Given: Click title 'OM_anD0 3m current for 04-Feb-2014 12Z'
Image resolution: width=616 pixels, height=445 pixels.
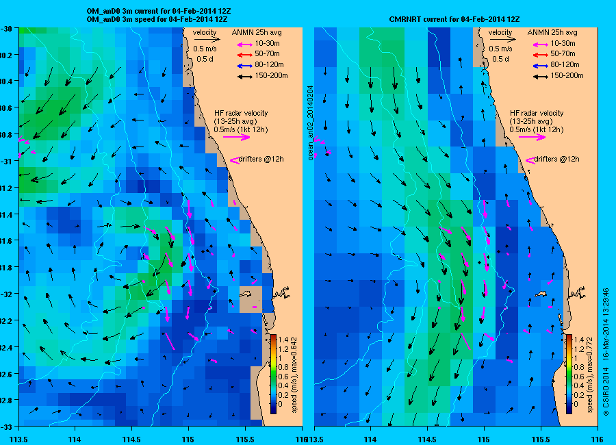Looking at the screenshot, I should [159, 11].
